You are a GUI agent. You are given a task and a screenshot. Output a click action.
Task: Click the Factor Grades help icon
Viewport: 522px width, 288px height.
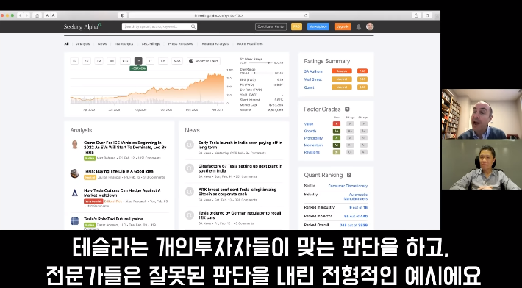(x=347, y=109)
